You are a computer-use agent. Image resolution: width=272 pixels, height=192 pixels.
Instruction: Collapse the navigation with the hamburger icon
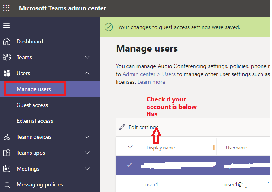click(x=6, y=25)
